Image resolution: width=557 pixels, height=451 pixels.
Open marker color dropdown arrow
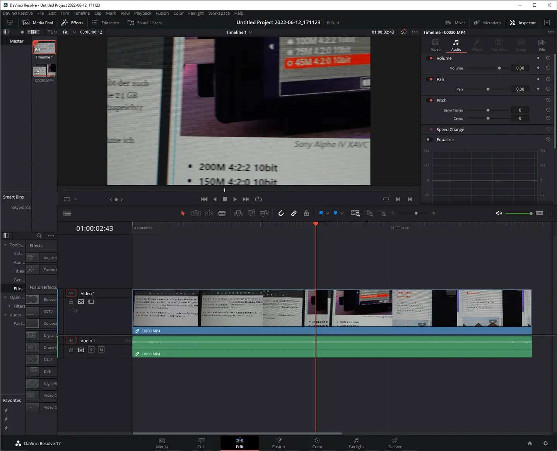tap(342, 213)
